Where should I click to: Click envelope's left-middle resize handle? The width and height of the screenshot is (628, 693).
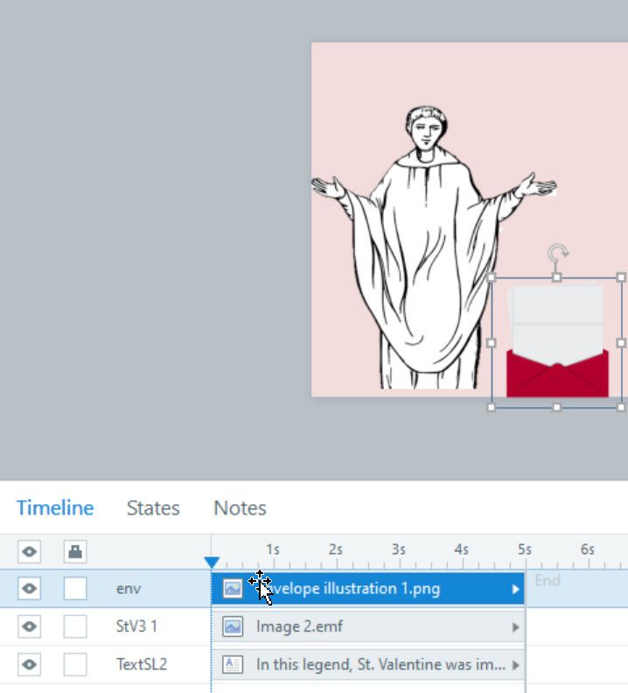click(491, 342)
